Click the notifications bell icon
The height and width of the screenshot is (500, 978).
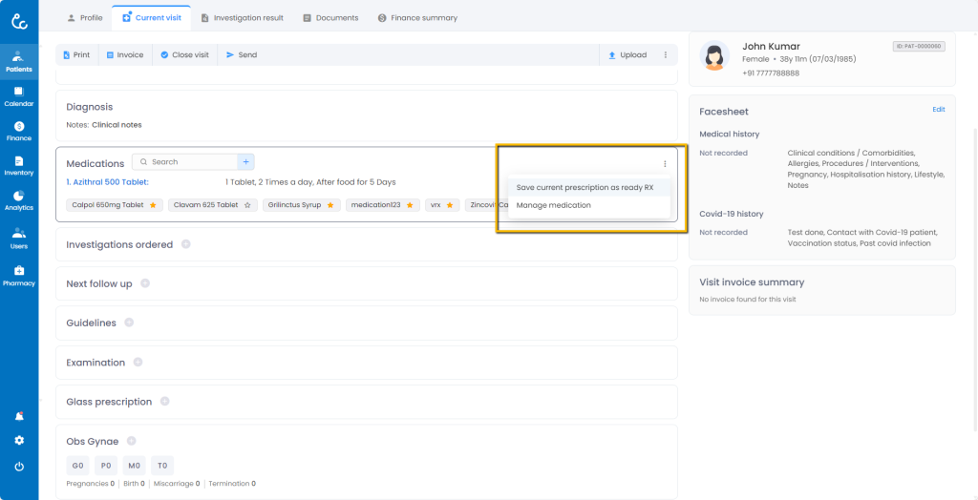[19, 416]
